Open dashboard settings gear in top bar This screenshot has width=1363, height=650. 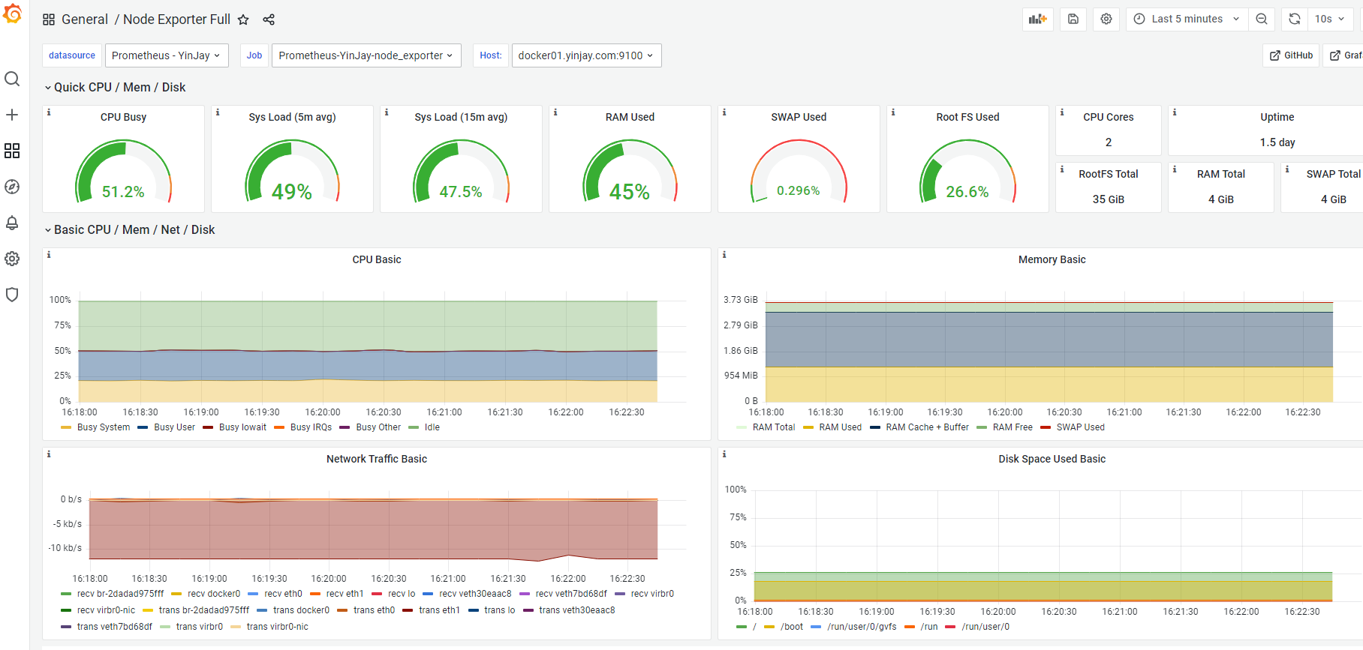point(1106,19)
